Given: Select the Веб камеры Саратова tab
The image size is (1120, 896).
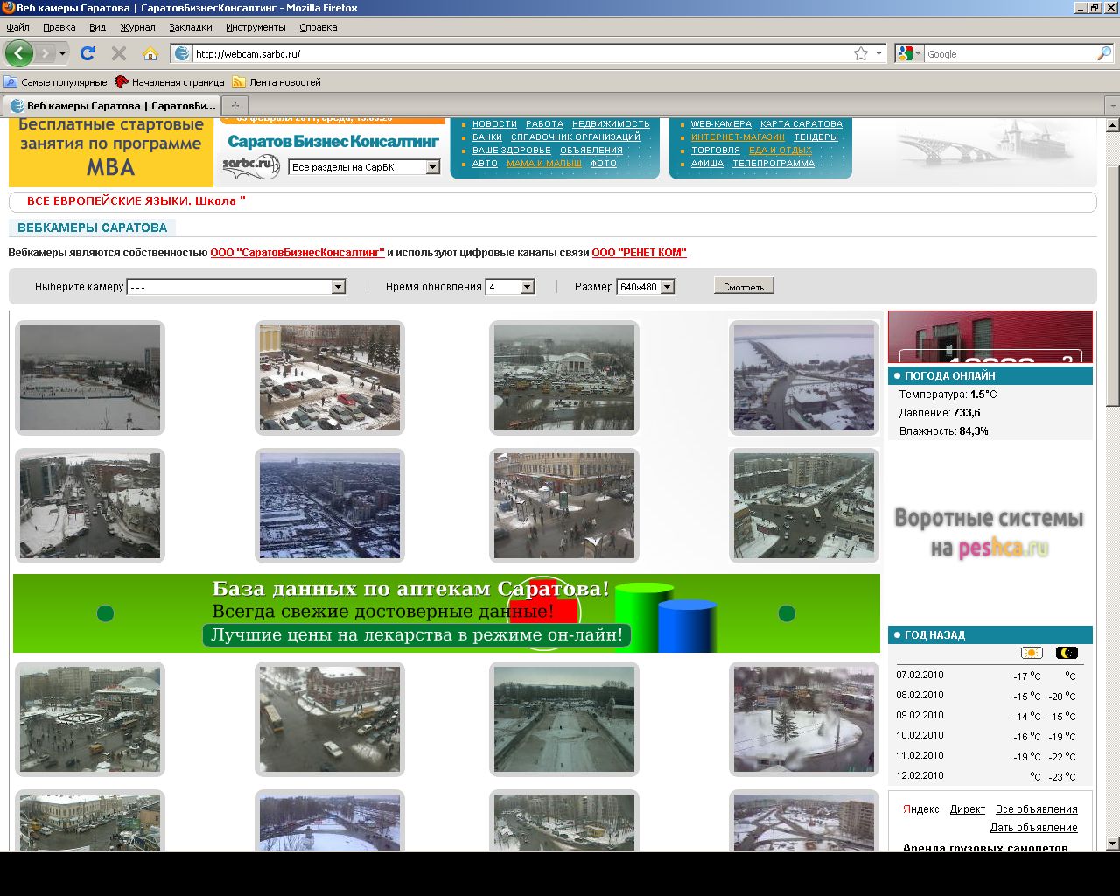Looking at the screenshot, I should [112, 105].
